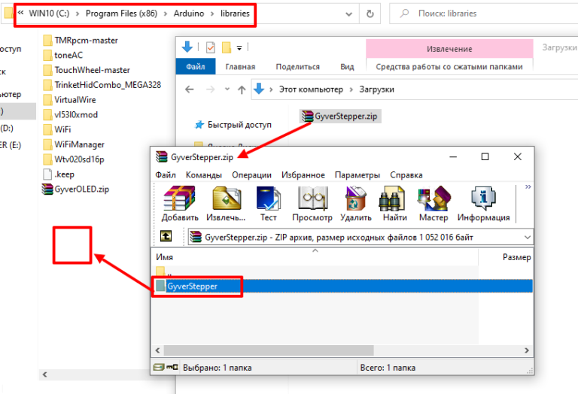Image resolution: width=578 pixels, height=394 pixels.
Task: Refresh the libraries folder view
Action: tap(370, 14)
